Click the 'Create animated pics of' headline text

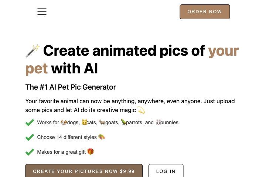coord(124,51)
